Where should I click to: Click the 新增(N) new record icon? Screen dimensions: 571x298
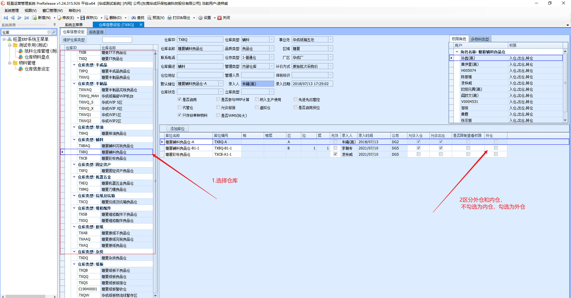point(35,18)
